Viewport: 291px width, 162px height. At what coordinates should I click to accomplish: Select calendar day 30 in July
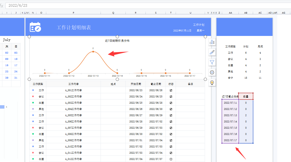tap(7, 78)
